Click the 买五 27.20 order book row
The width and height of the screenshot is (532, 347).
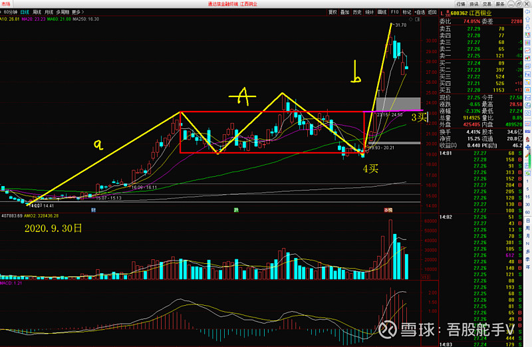481,90
